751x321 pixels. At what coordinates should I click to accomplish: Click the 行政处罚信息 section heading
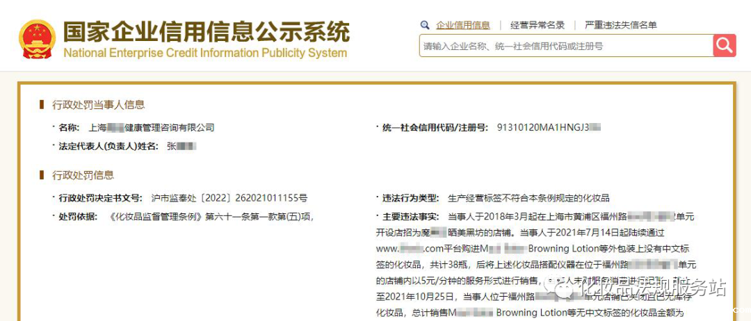pos(83,175)
